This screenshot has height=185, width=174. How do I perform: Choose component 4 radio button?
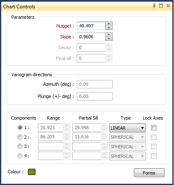tap(20, 156)
